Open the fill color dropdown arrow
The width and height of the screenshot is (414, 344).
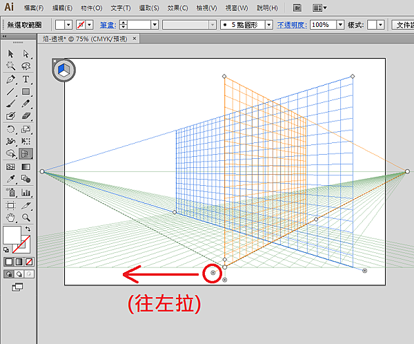(68, 25)
